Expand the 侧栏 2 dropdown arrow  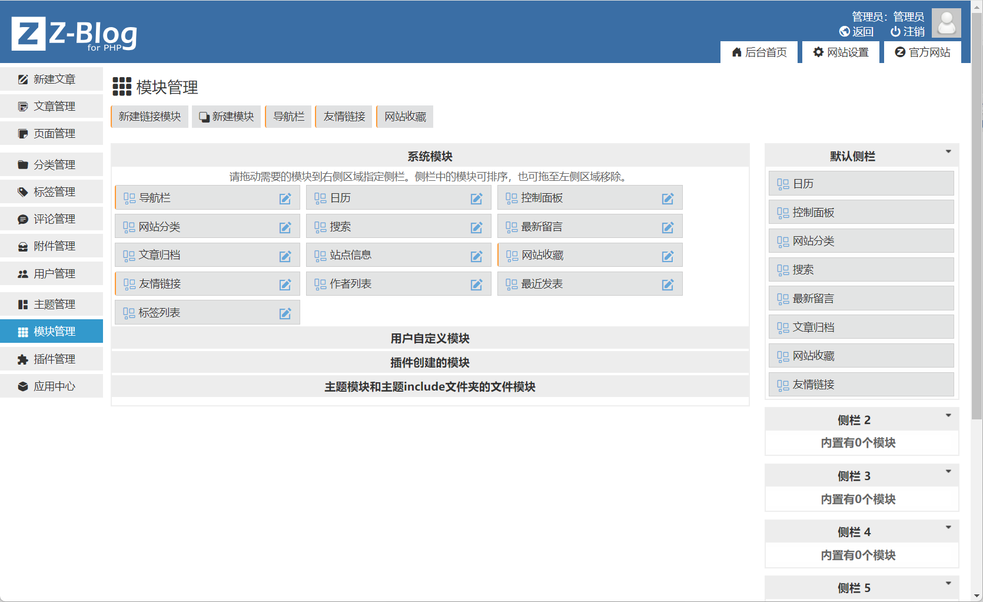pyautogui.click(x=948, y=416)
